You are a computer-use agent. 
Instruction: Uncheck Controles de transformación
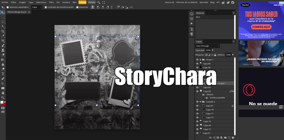tap(46, 7)
